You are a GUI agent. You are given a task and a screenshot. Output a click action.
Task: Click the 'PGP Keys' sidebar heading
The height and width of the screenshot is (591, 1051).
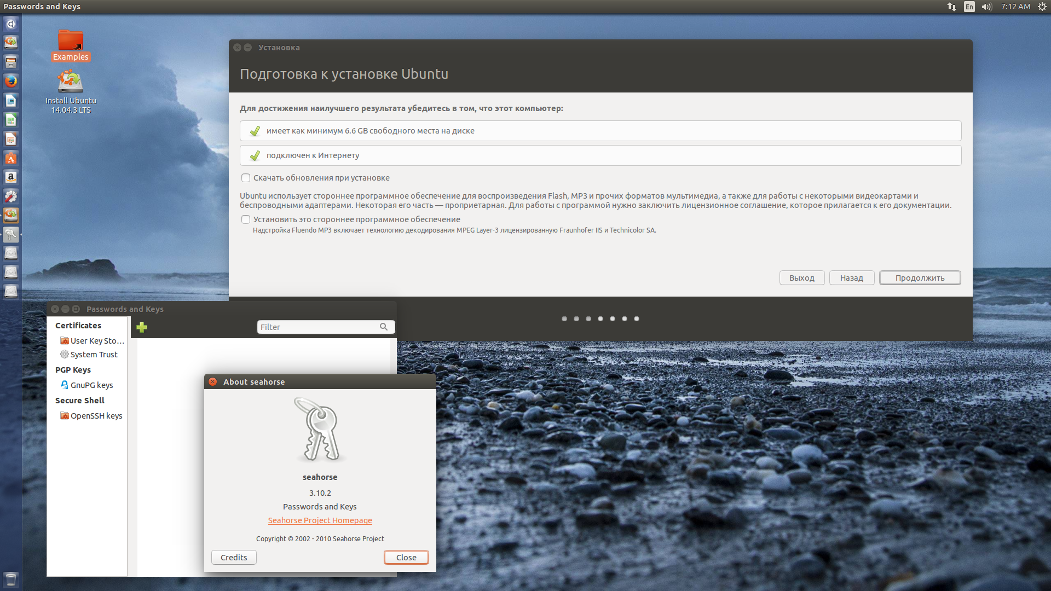point(73,370)
